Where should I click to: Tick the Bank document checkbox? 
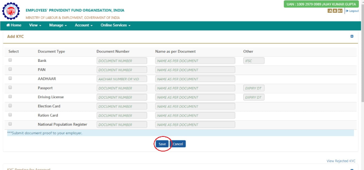10,60
